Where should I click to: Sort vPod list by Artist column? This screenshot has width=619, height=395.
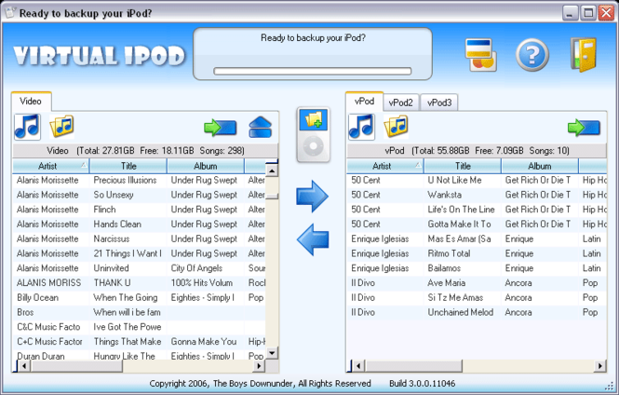pos(385,166)
